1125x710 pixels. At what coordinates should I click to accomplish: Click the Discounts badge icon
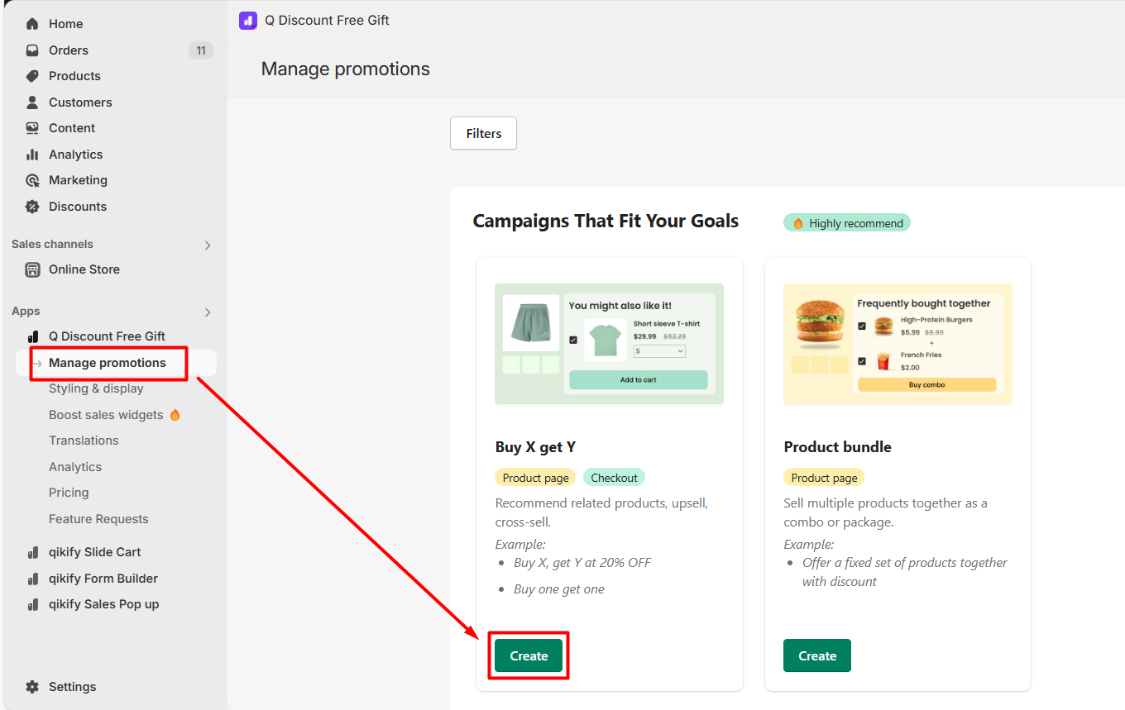(x=32, y=207)
